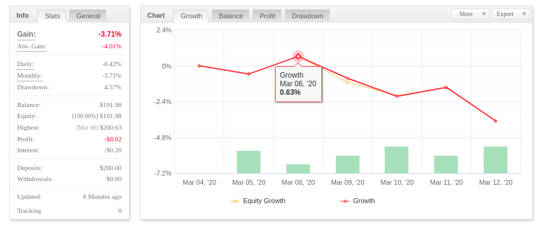Click the 'Mar 10, '20' axis label
The width and height of the screenshot is (542, 230).
(397, 183)
